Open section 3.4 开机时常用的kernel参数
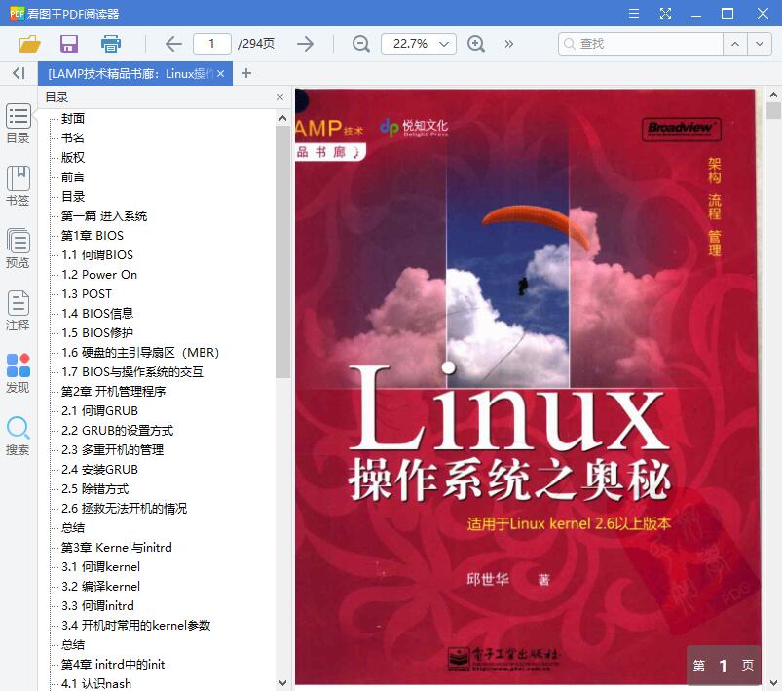The image size is (782, 691). 136,625
